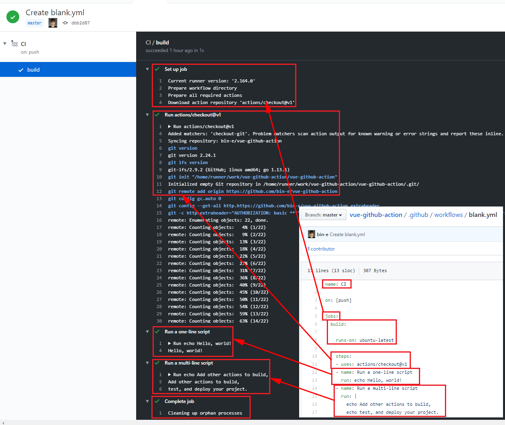Image resolution: width=505 pixels, height=425 pixels.
Task: Click log line 'Prepare workflow directory'
Action: (x=202, y=88)
